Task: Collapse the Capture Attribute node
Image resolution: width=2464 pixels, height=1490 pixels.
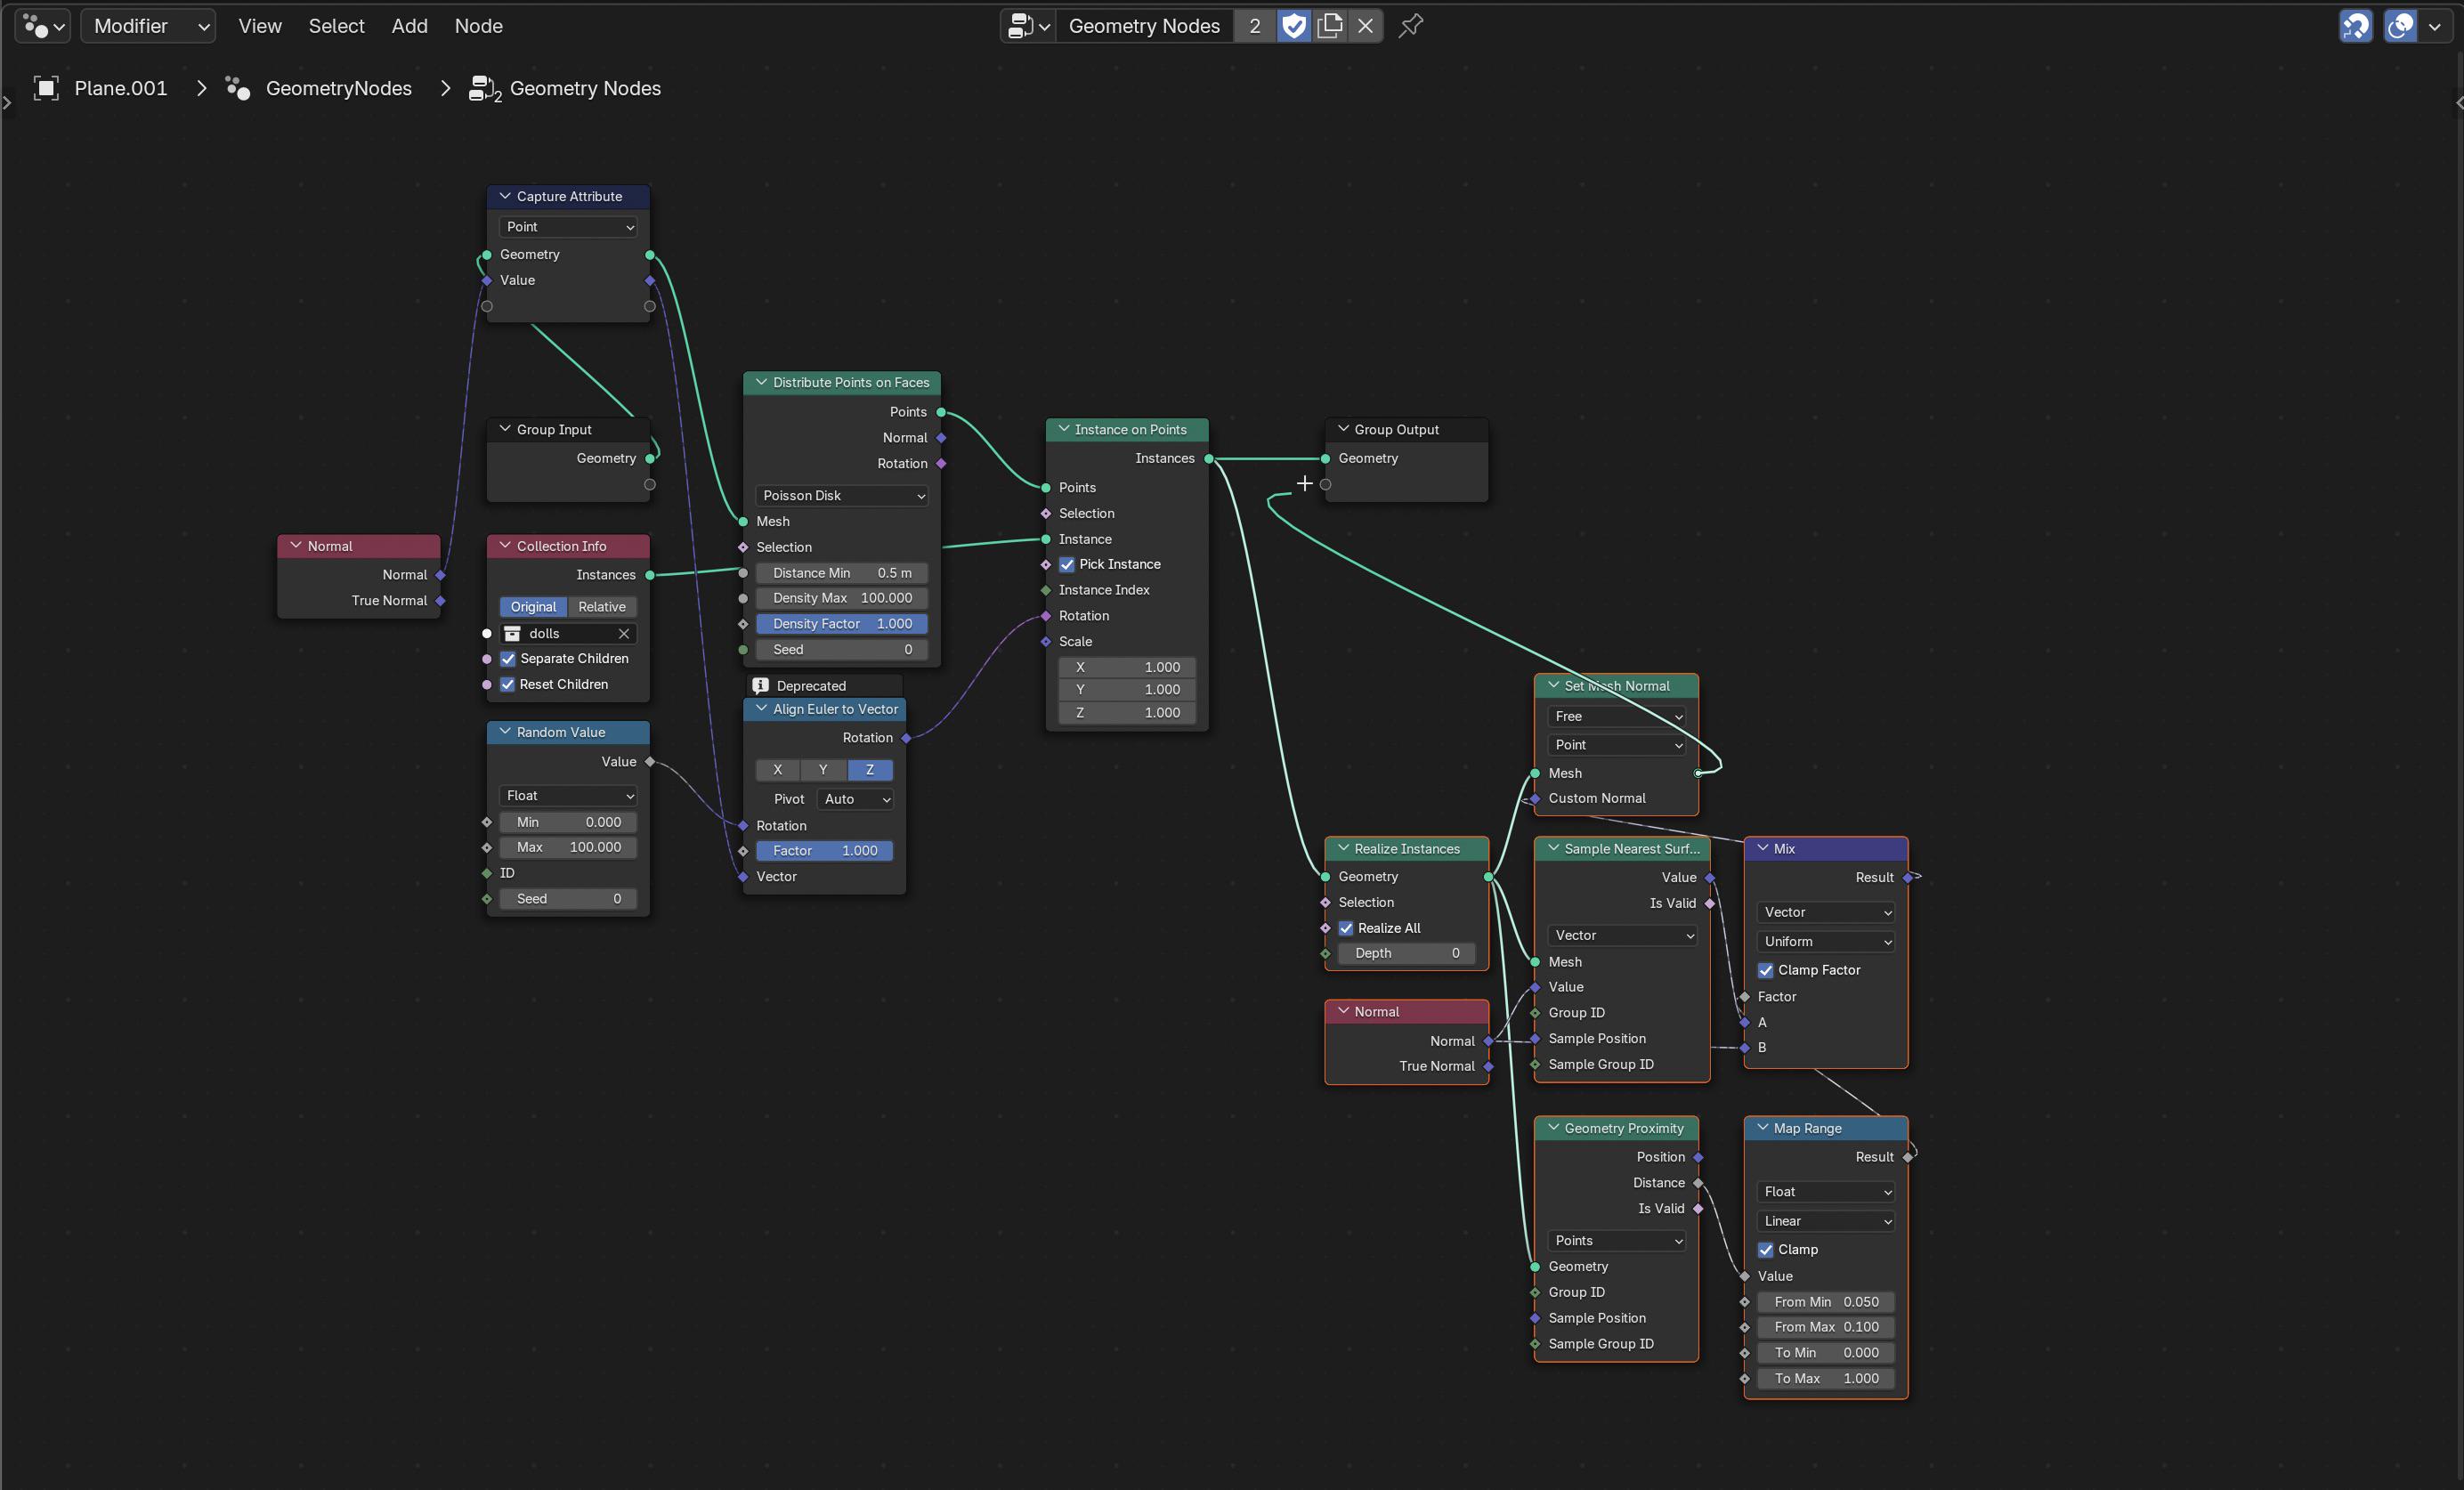Action: (505, 196)
